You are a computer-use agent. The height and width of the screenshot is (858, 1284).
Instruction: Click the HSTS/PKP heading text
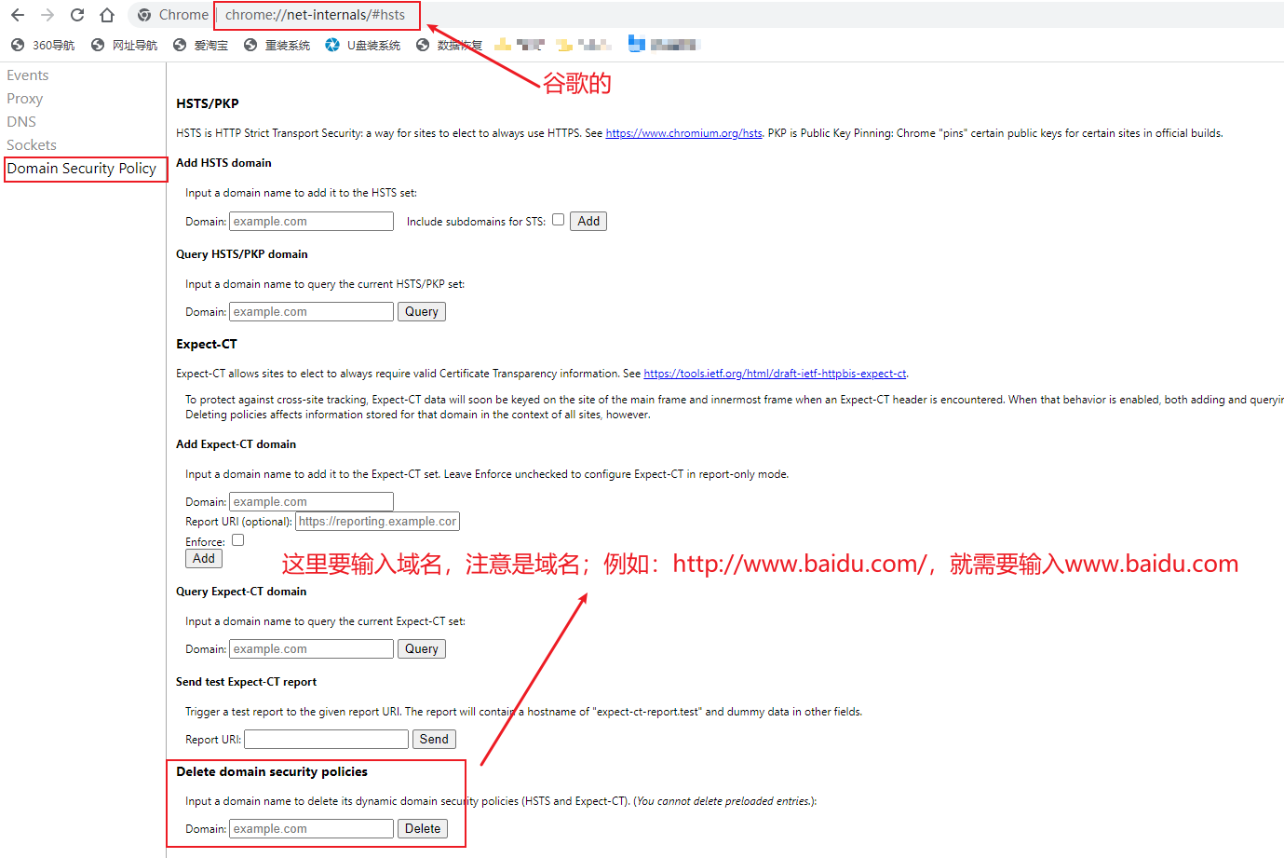tap(208, 103)
